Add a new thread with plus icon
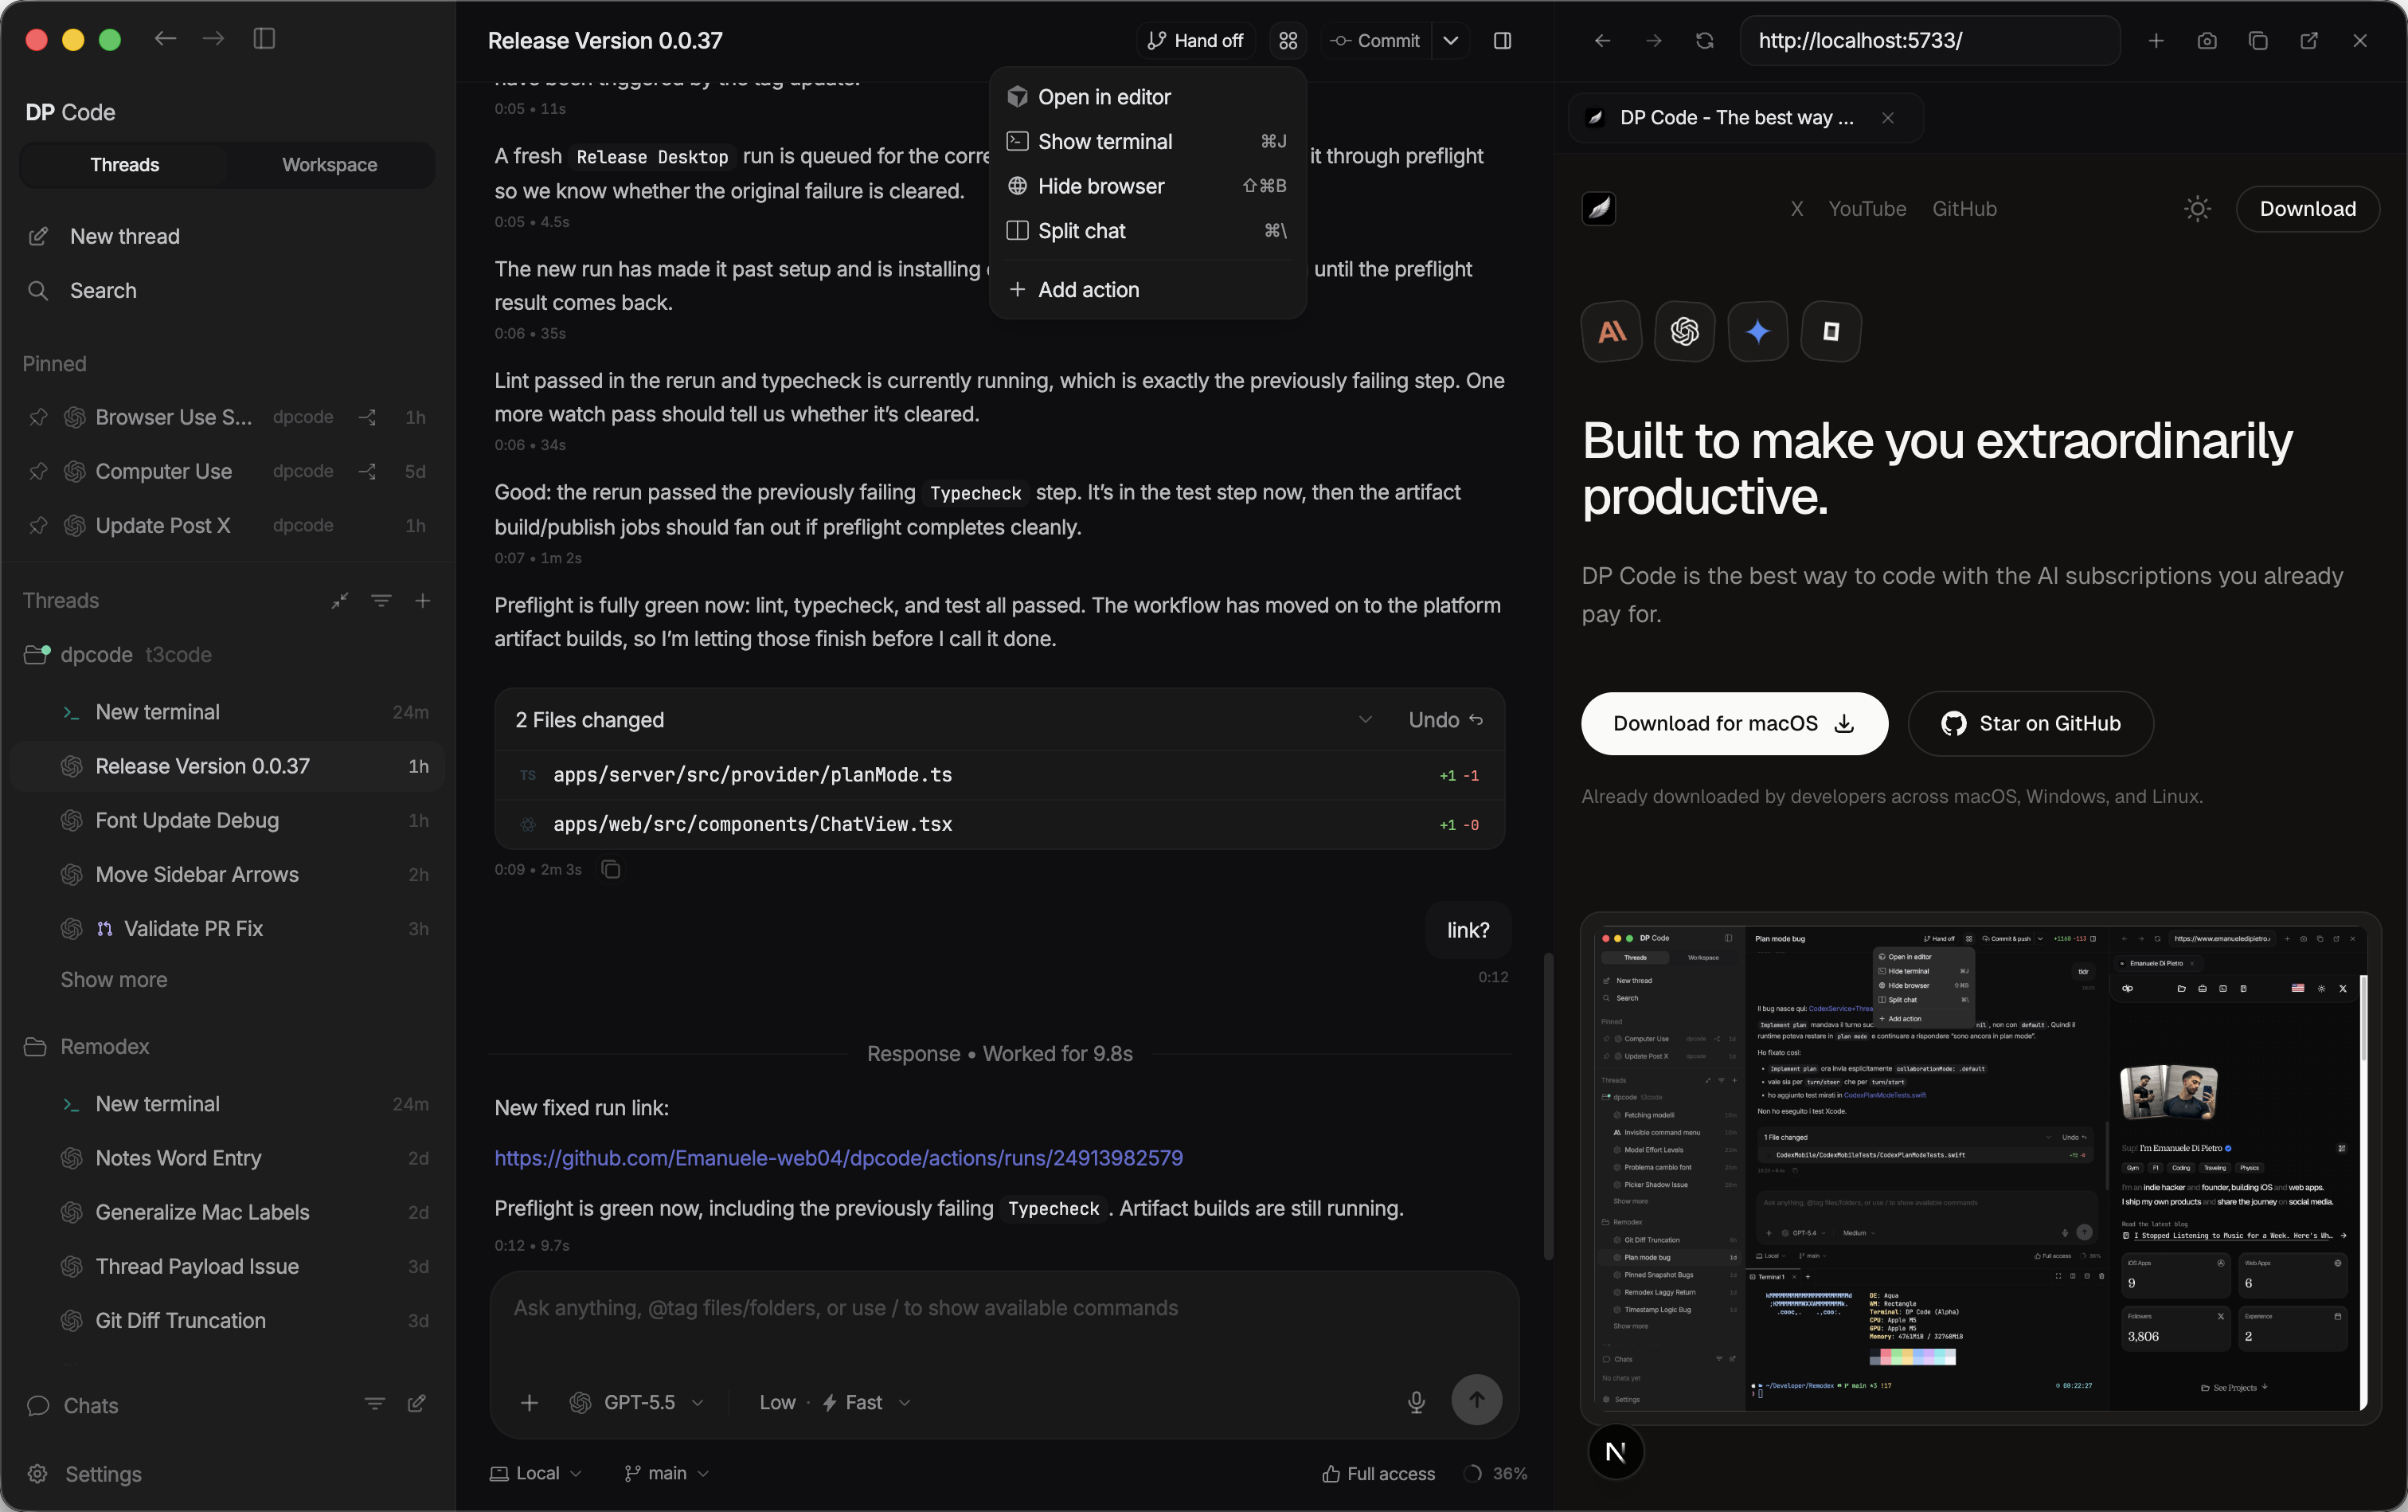The width and height of the screenshot is (2408, 1512). 423,601
